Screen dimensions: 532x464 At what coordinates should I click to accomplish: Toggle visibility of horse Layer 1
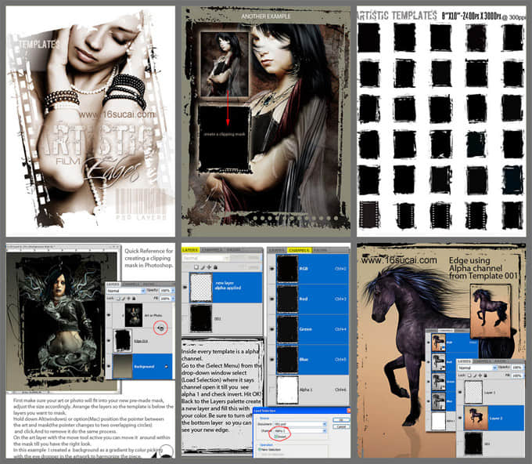click(460, 392)
